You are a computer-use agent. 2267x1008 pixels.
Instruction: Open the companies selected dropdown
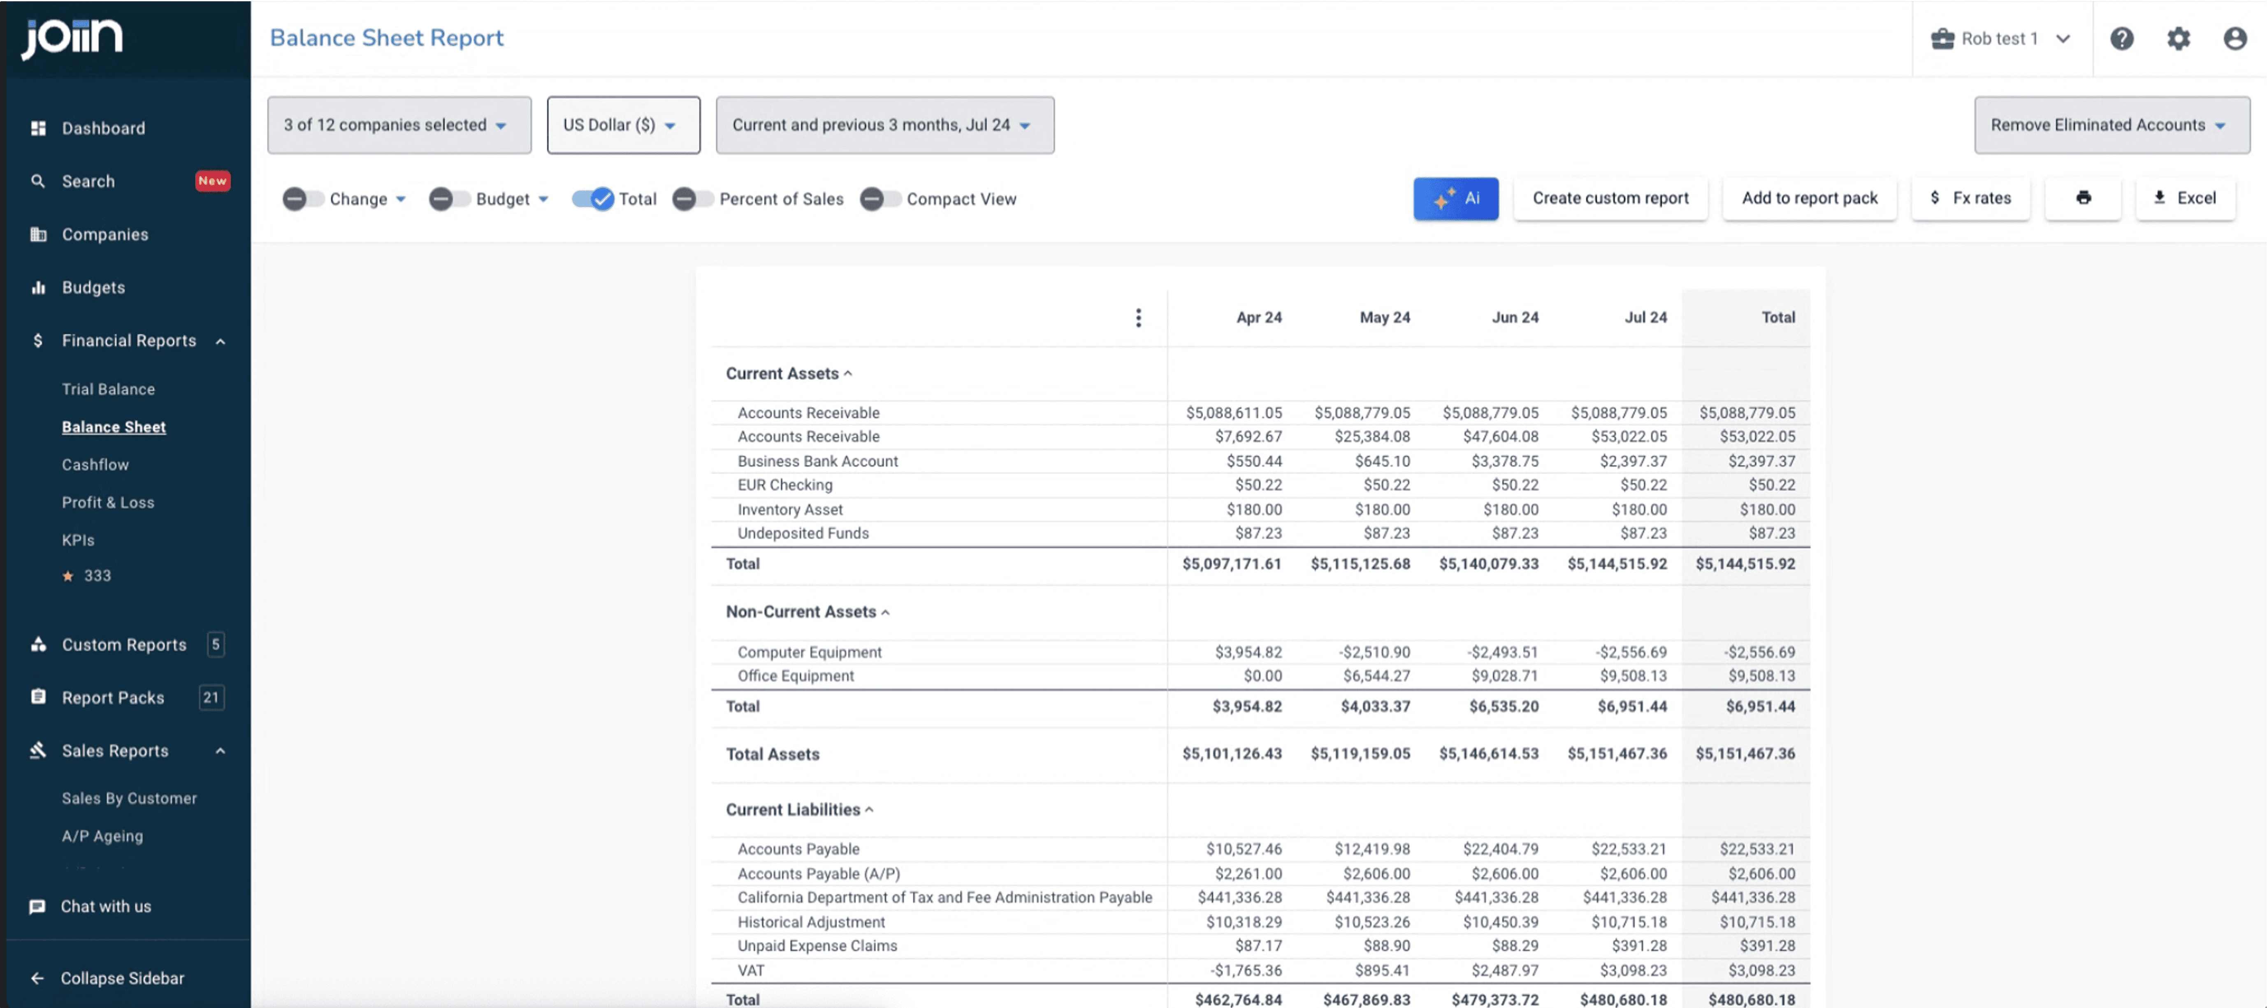399,125
